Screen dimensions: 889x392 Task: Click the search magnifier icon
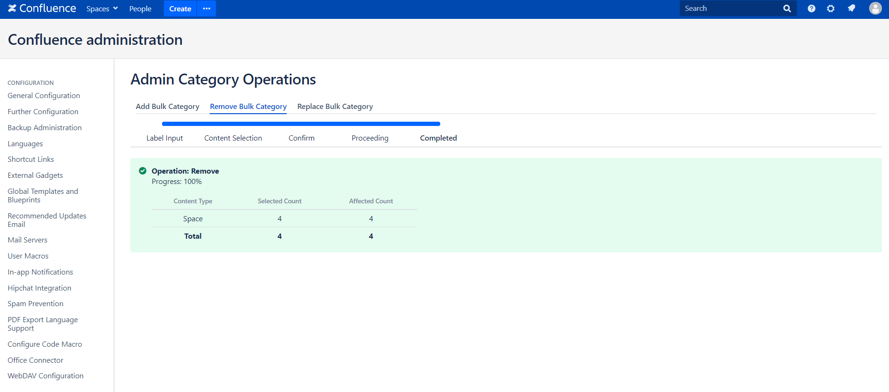787,8
